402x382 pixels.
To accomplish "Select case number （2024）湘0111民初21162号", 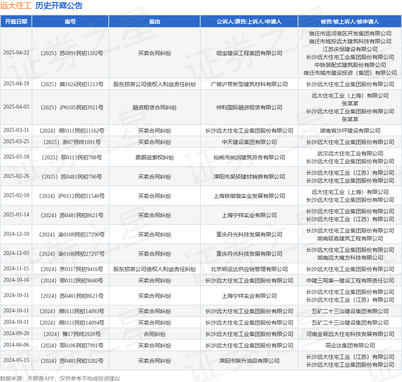I will tap(70, 131).
